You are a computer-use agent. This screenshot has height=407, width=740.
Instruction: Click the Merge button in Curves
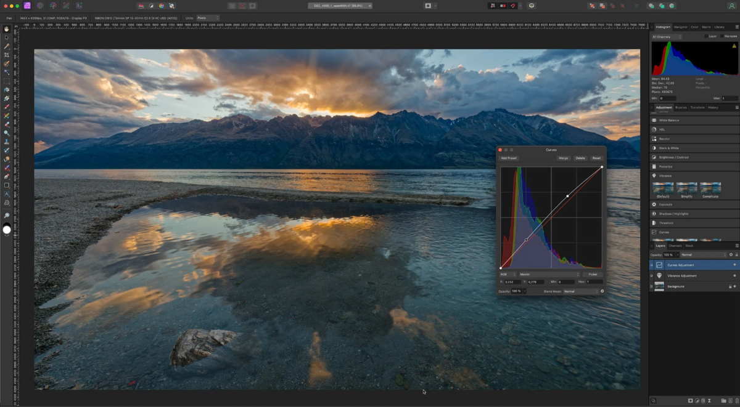click(x=564, y=158)
